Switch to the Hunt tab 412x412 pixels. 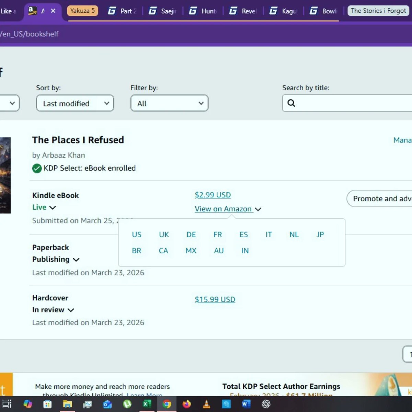[203, 11]
